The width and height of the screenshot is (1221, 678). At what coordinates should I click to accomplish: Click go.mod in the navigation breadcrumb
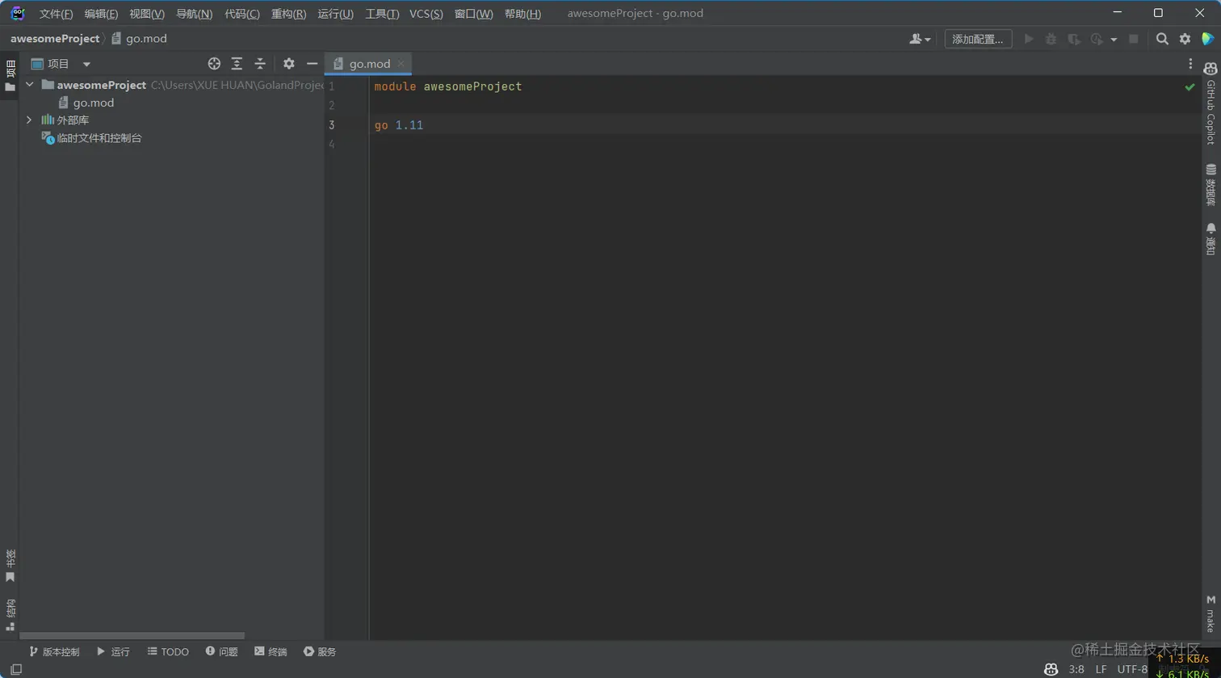coord(140,39)
